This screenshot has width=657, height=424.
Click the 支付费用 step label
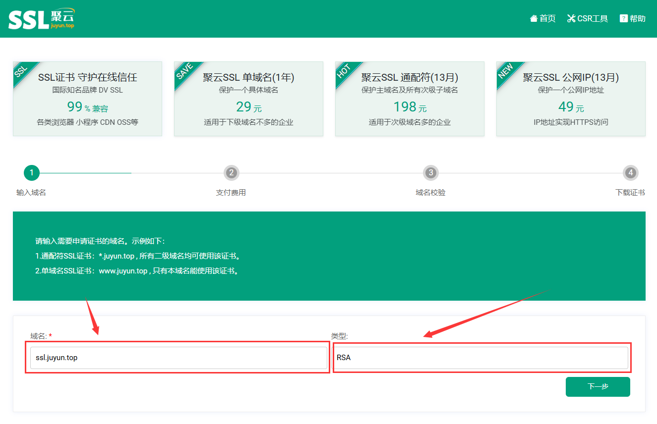click(x=231, y=193)
